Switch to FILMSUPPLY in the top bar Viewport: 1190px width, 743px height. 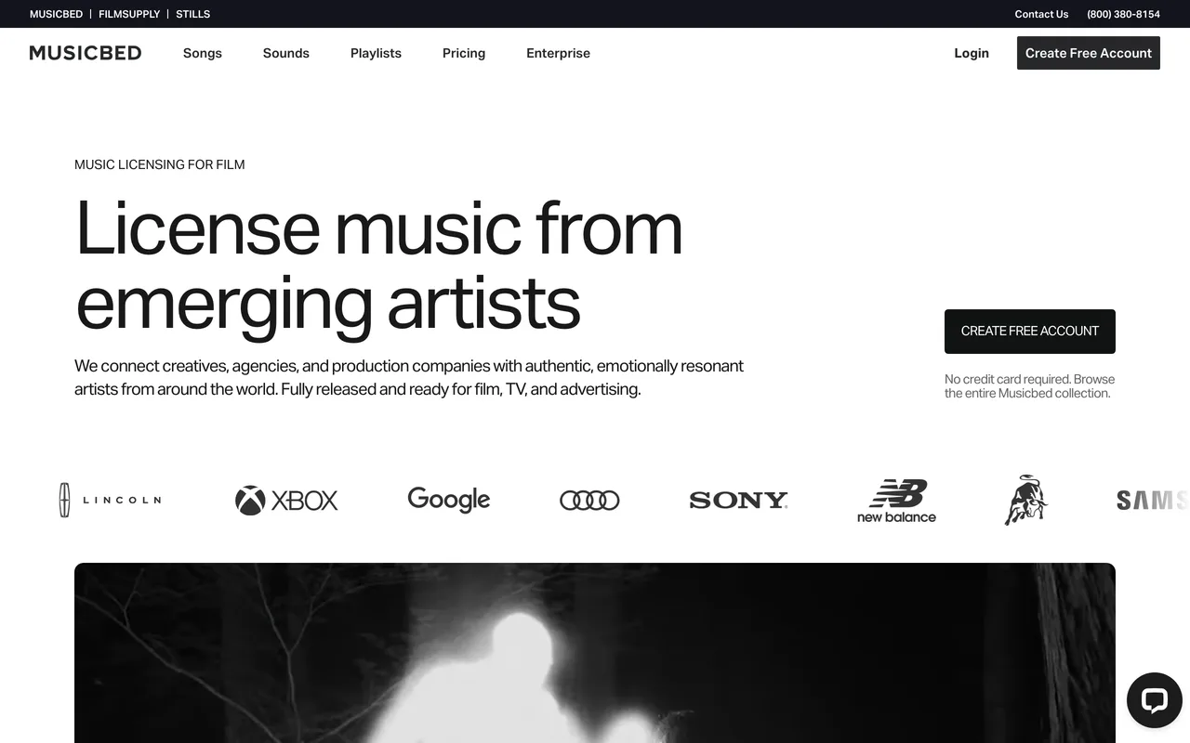click(129, 14)
